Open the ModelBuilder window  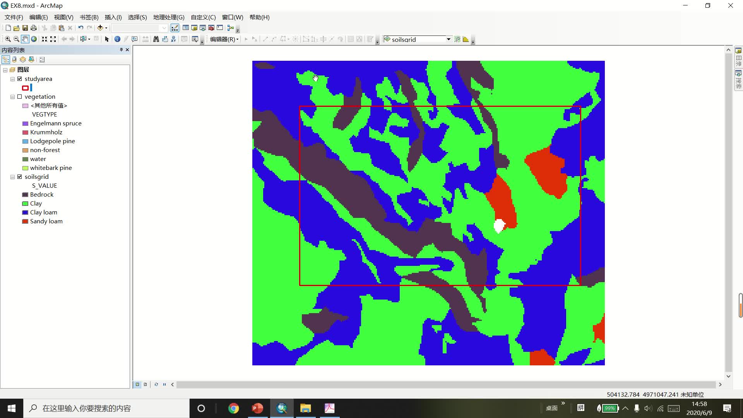pyautogui.click(x=231, y=28)
